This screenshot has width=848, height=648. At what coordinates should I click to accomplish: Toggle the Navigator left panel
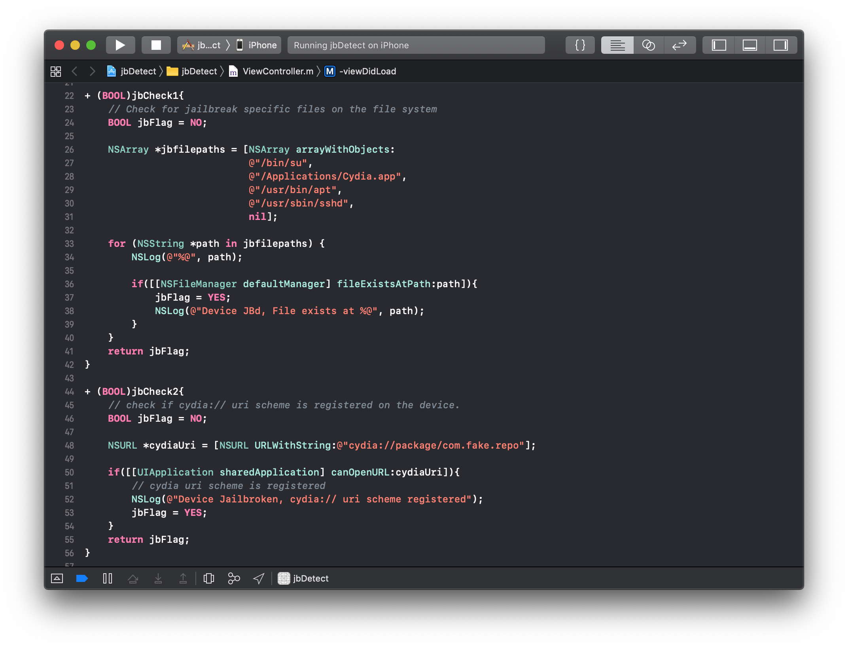tap(719, 45)
